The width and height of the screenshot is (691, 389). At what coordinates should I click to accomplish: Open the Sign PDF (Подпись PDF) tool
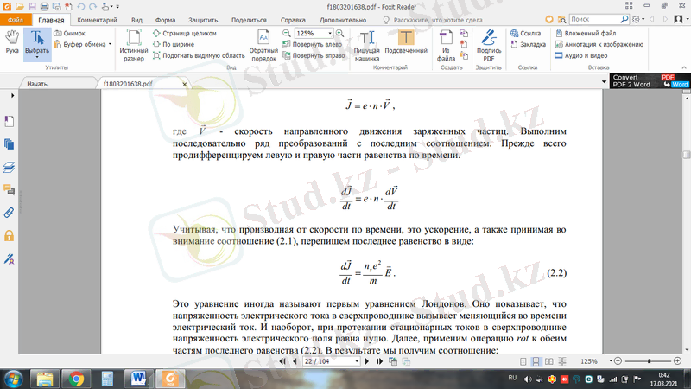point(488,43)
